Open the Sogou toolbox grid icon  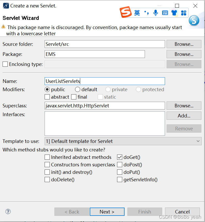point(184,13)
